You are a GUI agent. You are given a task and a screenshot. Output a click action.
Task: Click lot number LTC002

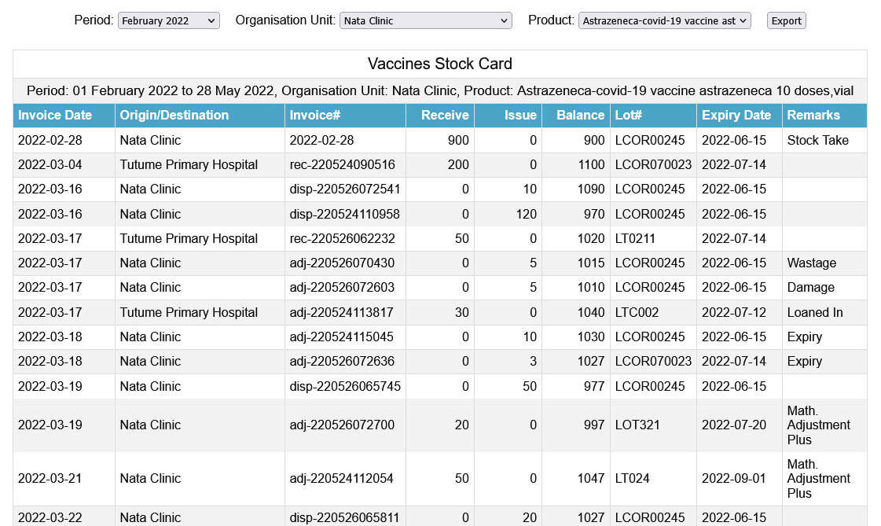pyautogui.click(x=637, y=312)
